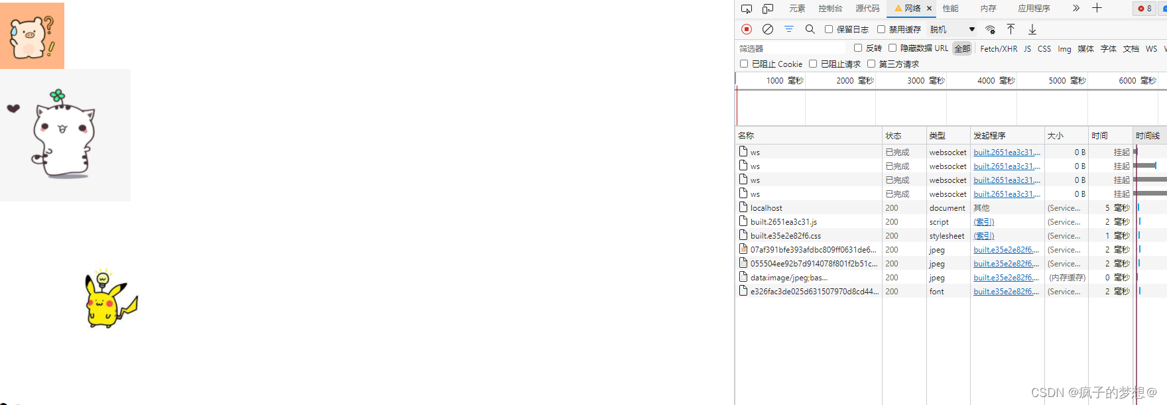Viewport: 1167px width, 405px height.
Task: Switch to the 控制台 tab
Action: pyautogui.click(x=830, y=9)
